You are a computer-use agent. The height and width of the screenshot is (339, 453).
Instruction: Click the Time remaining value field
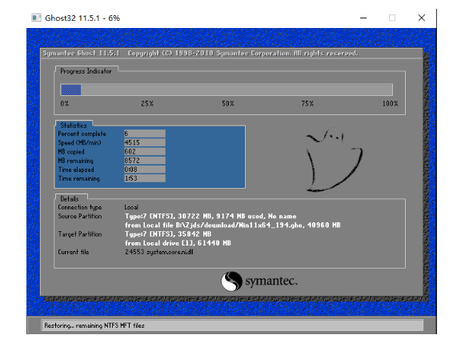[145, 178]
